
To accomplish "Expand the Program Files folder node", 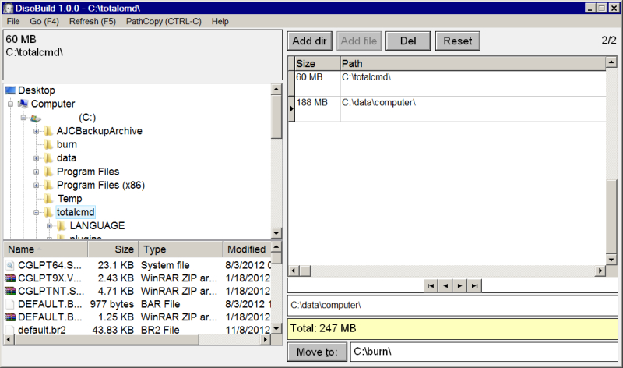I will [x=36, y=172].
